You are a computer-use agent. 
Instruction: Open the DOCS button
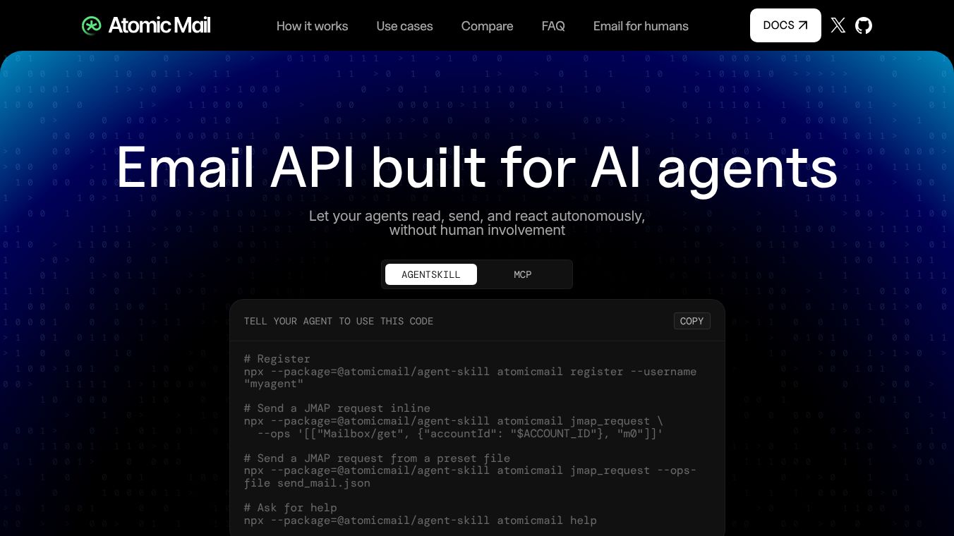coord(785,25)
